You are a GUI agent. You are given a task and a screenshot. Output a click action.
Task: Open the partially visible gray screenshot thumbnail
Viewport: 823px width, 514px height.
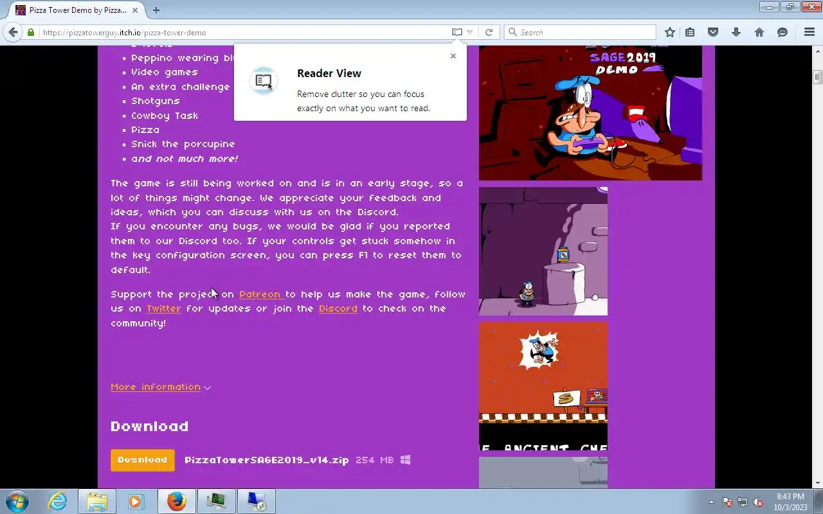pos(543,472)
